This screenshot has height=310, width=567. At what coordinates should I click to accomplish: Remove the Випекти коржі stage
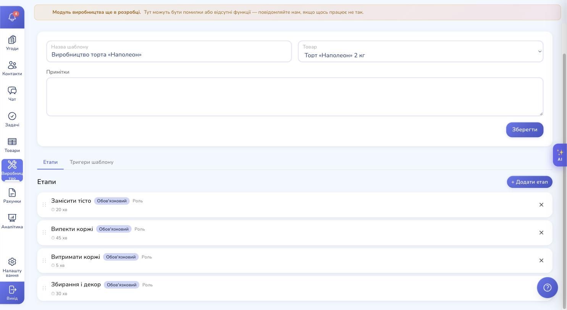tap(541, 232)
